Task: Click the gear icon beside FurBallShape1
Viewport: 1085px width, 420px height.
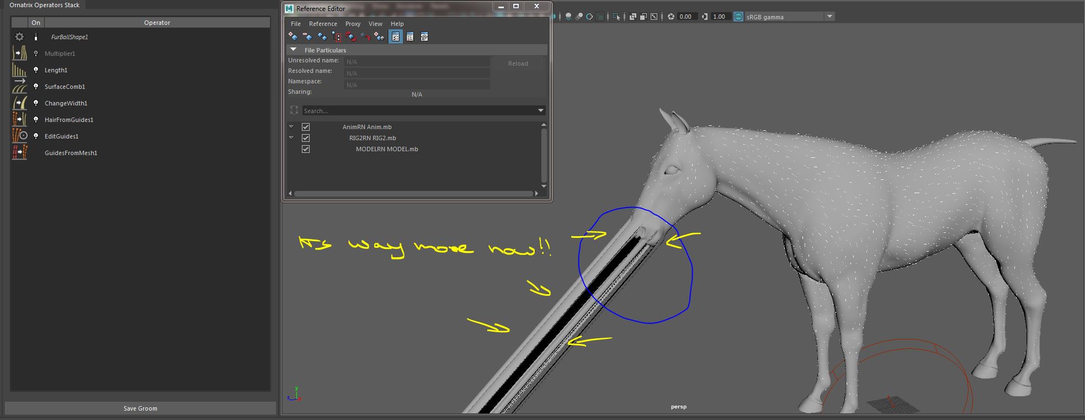Action: tap(19, 37)
